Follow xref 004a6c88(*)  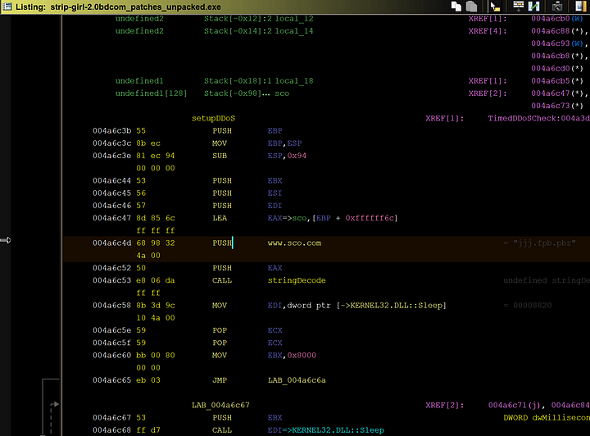[x=557, y=31]
